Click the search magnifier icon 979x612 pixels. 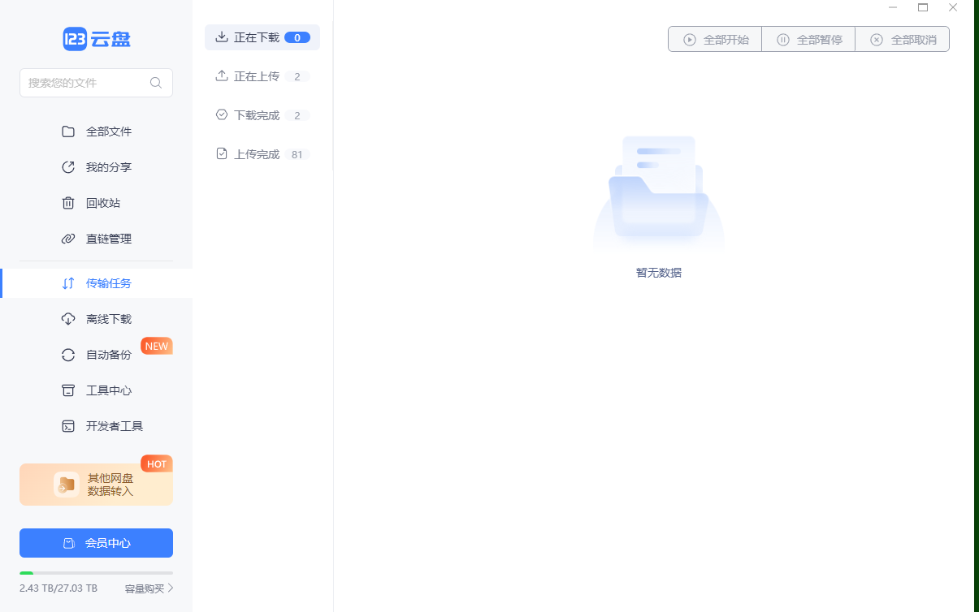(156, 83)
